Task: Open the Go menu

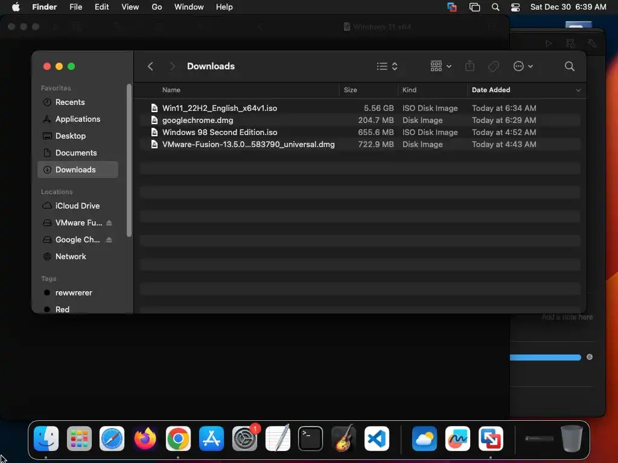Action: pyautogui.click(x=157, y=7)
